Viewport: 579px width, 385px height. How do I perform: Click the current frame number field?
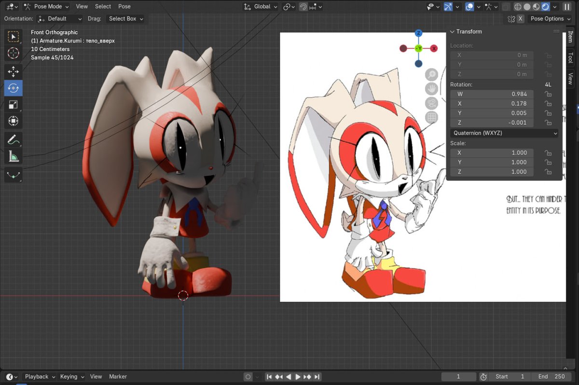tap(458, 377)
